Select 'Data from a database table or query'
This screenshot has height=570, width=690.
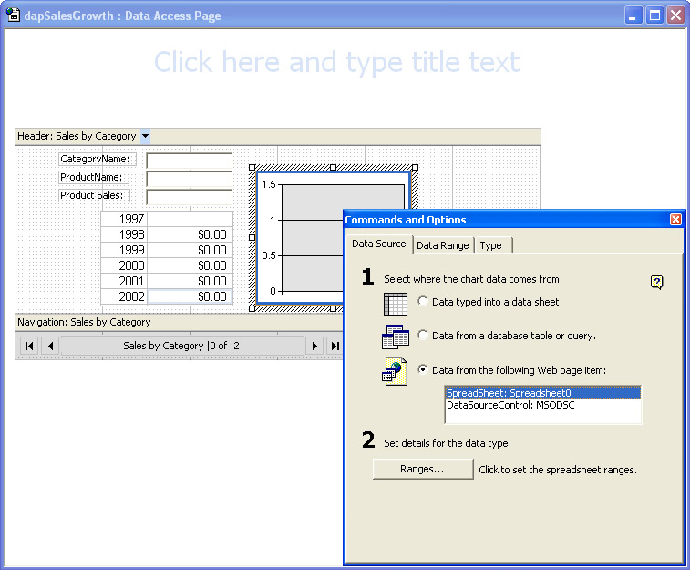(423, 336)
